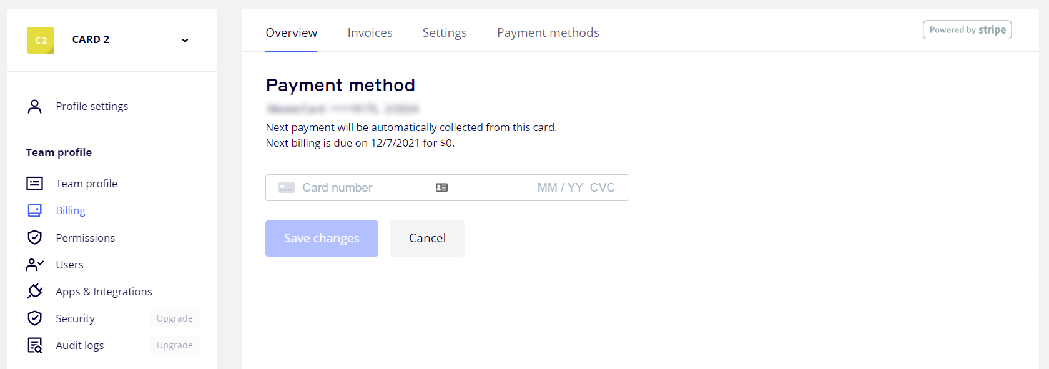Click the Powered by Stripe badge

point(967,30)
